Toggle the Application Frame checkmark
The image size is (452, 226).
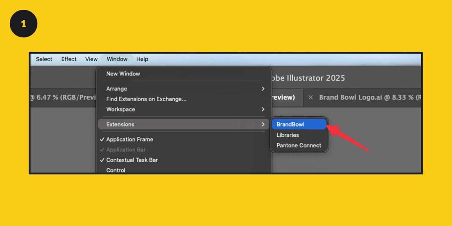click(183, 139)
